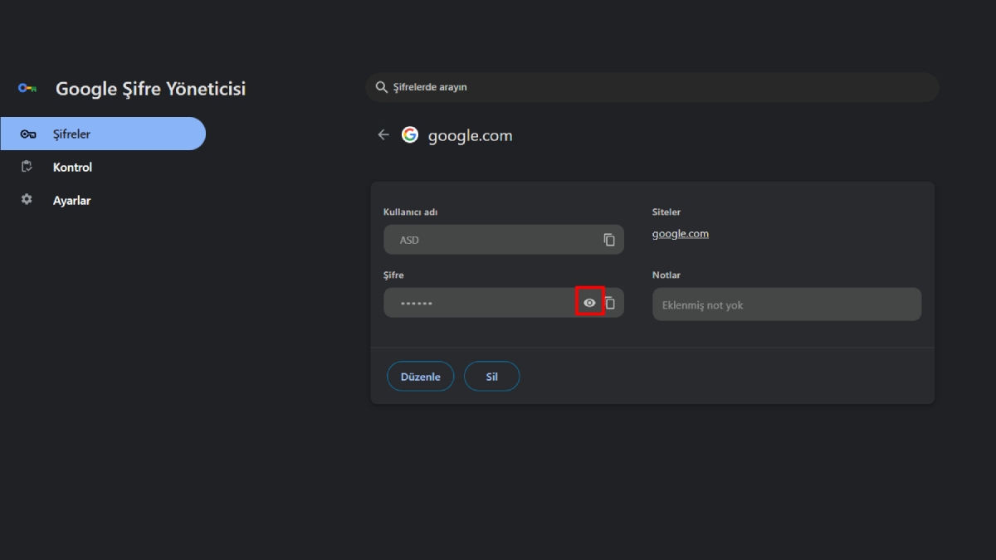Click the Notlar field showing Eklenmiş not yok
This screenshot has width=996, height=560.
[787, 304]
